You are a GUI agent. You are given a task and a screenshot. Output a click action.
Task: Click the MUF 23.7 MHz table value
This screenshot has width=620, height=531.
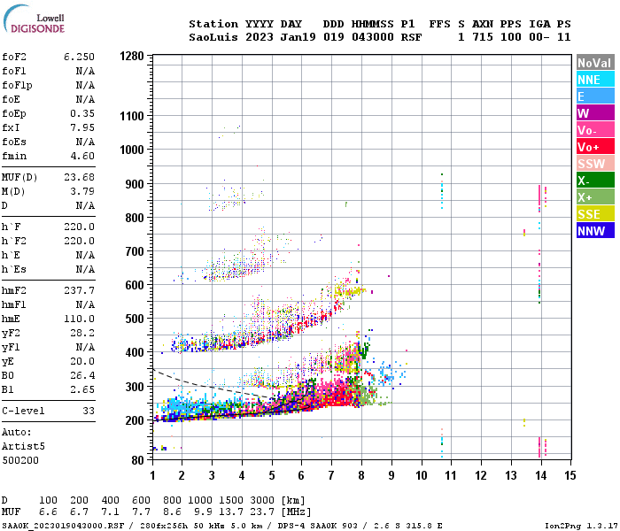click(x=262, y=512)
